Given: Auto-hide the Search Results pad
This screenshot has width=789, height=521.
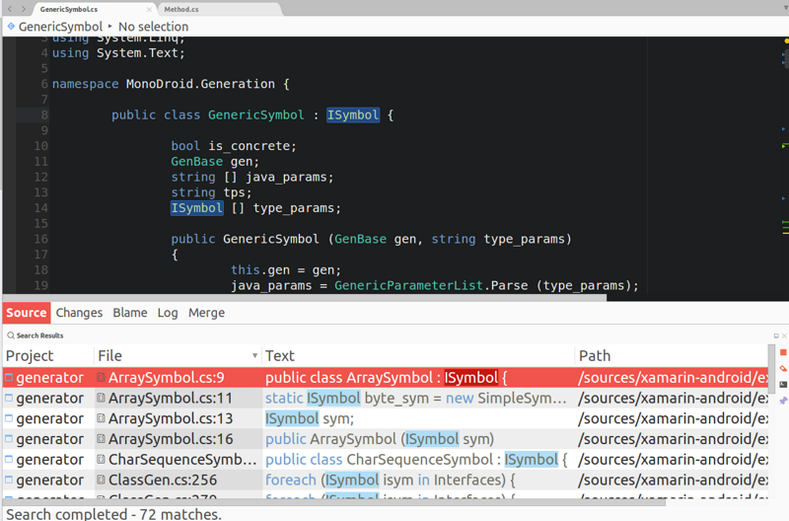Looking at the screenshot, I should pos(776,335).
